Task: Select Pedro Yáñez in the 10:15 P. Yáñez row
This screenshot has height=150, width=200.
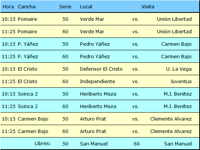Action: click(x=95, y=44)
